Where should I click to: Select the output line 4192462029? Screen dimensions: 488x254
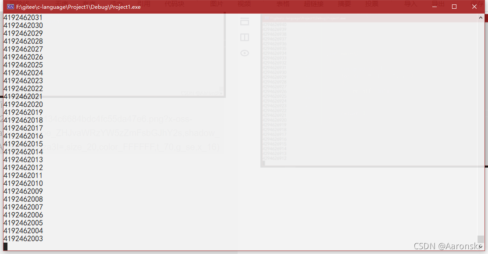point(23,33)
